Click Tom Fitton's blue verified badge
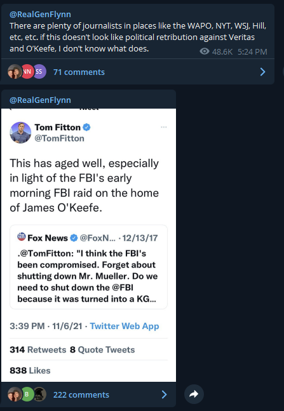284x411 pixels. (86, 128)
